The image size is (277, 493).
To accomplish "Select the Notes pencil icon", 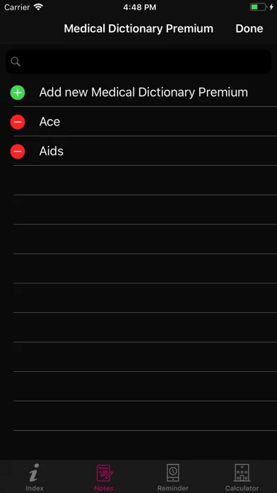I will 104,473.
